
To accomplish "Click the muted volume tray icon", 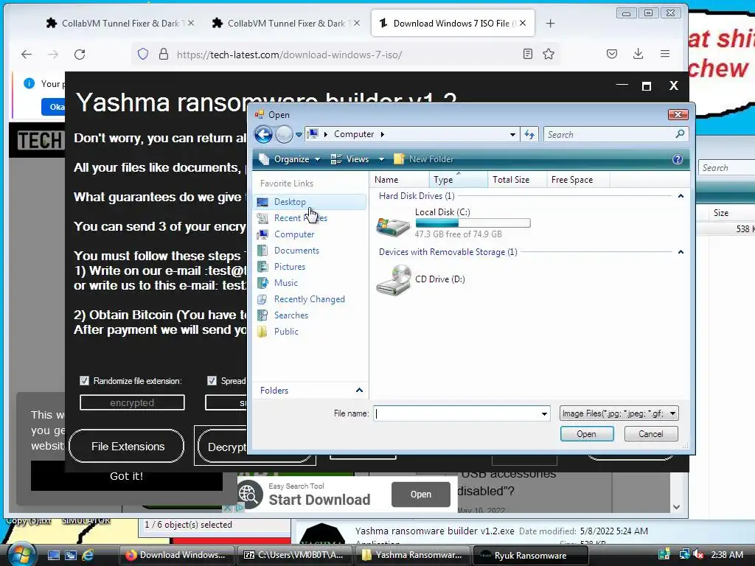I will [698, 554].
